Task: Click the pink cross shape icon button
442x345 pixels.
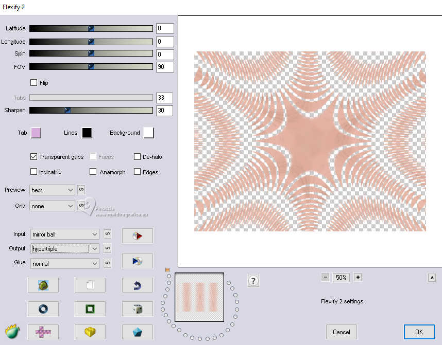Action: (43, 332)
